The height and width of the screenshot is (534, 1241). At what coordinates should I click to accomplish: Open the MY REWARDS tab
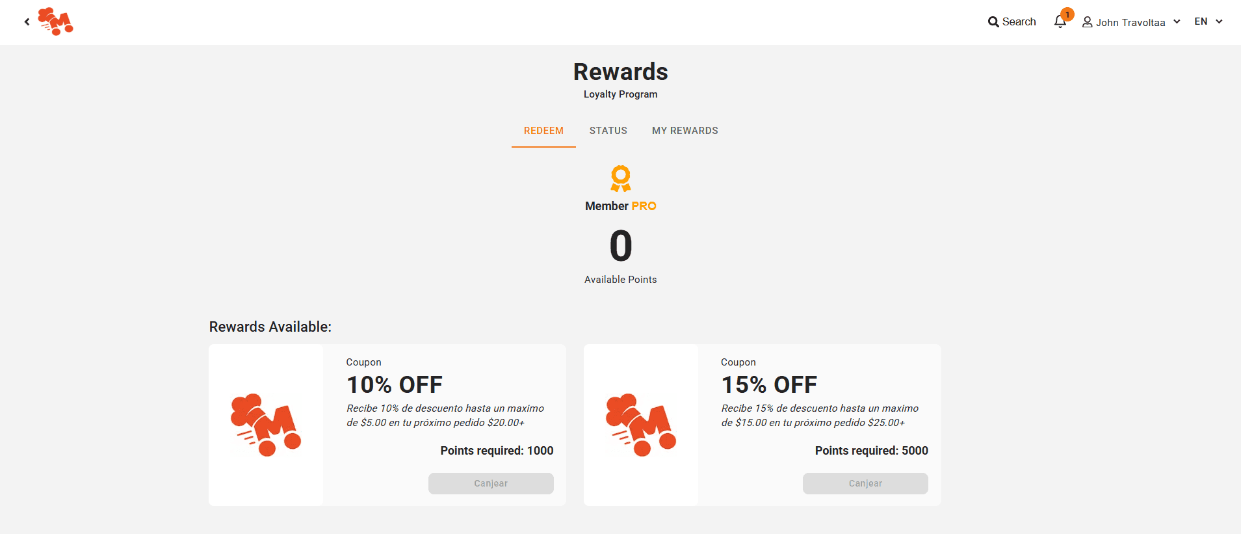coord(685,130)
